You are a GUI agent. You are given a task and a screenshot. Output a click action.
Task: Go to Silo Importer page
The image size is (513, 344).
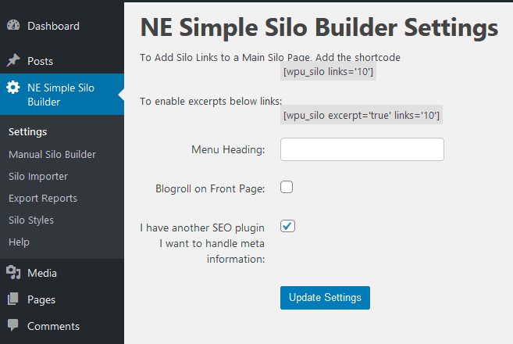(38, 176)
